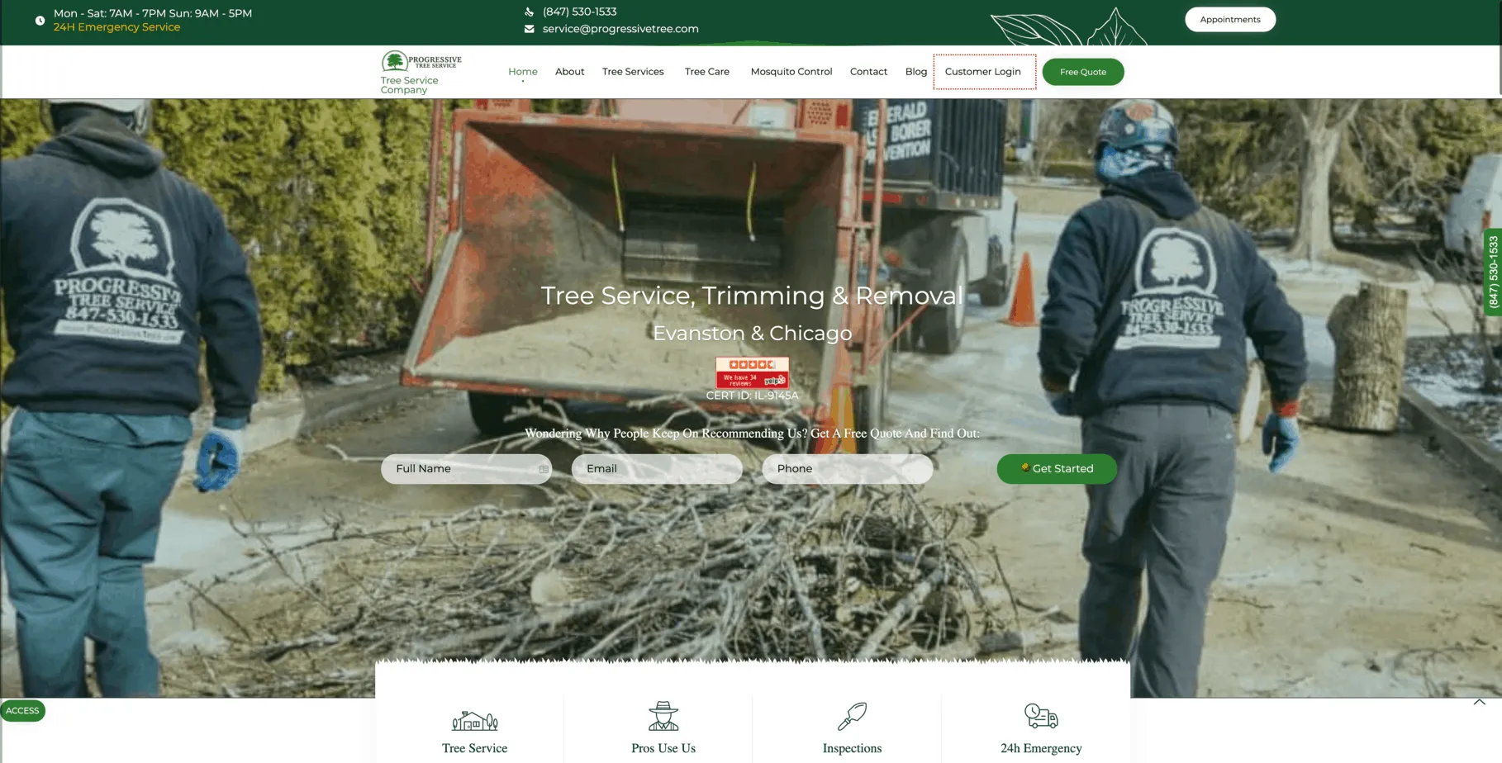Viewport: 1502px width, 763px height.
Task: Open the ACCESS accessibility widget
Action: point(22,711)
